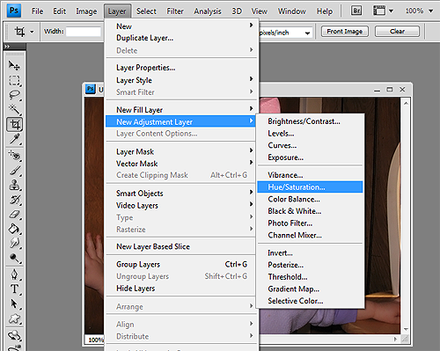This screenshot has width=440, height=351.
Task: Select the Brush tool
Action: click(x=14, y=171)
